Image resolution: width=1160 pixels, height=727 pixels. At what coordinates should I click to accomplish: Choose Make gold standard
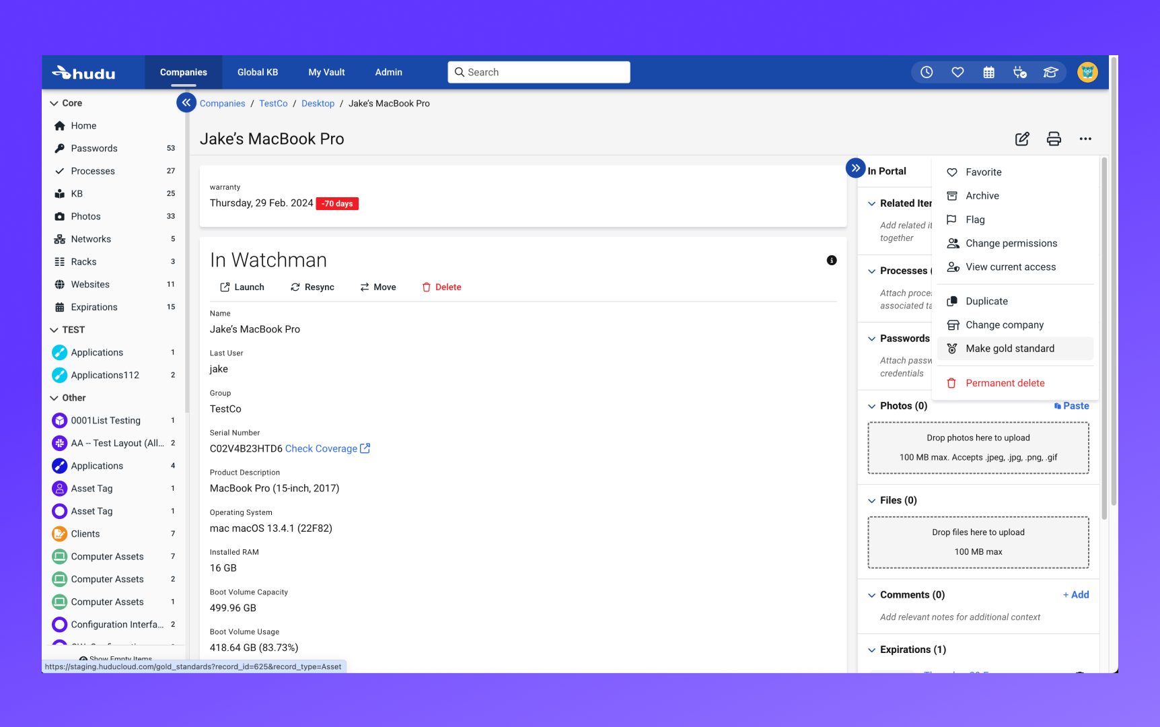[1015, 349]
